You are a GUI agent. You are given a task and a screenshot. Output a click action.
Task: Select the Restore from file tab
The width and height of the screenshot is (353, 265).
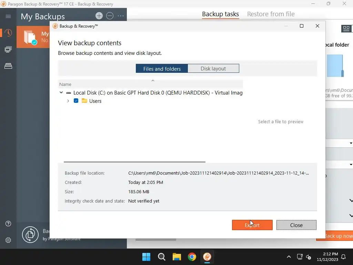[271, 14]
